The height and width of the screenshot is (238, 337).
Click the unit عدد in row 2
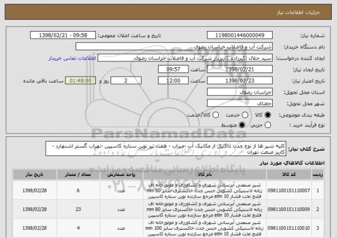[x=121, y=209]
